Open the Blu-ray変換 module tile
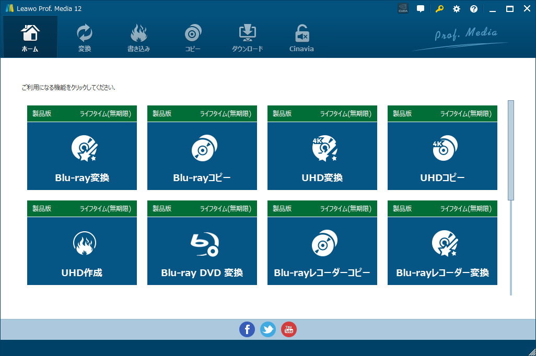 click(x=82, y=156)
